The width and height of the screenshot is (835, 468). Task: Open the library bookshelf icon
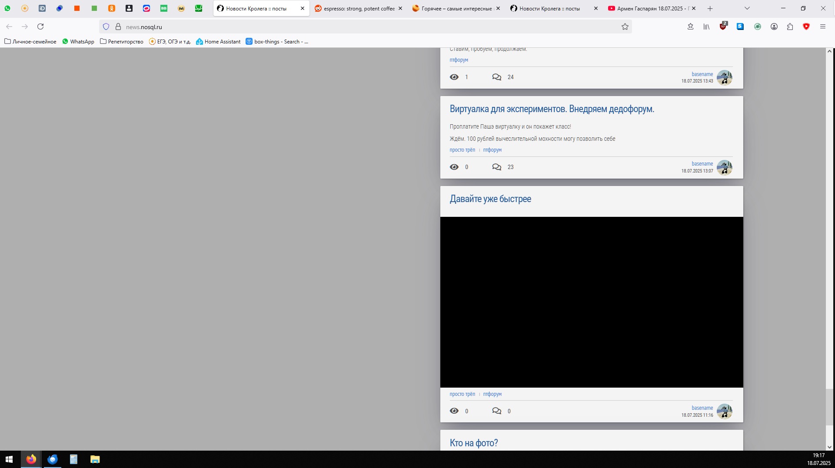coord(706,27)
